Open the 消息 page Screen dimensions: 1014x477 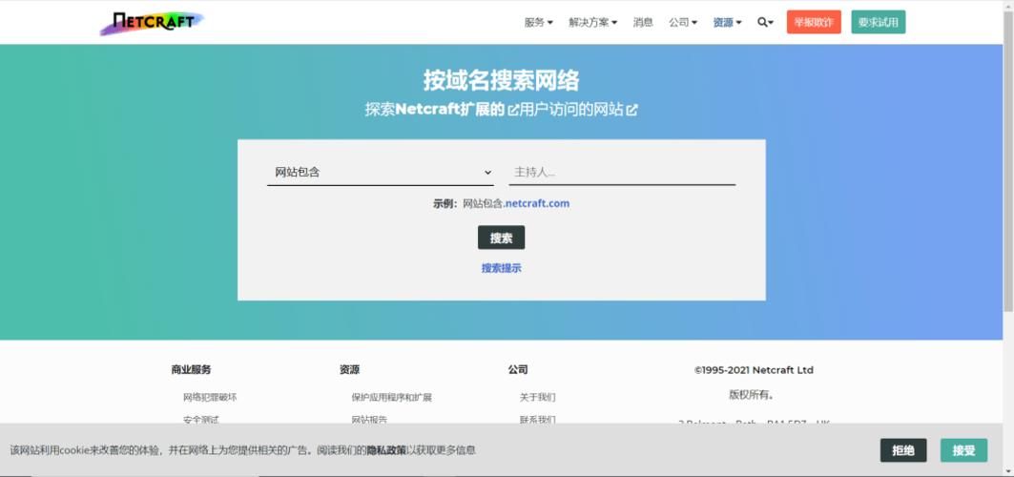click(x=643, y=22)
